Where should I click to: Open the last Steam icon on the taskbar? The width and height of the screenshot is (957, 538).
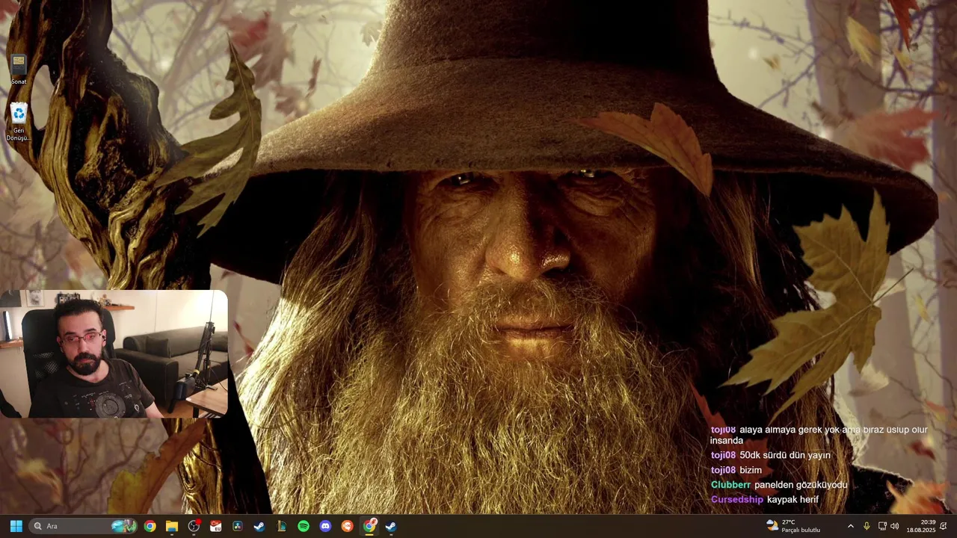click(x=391, y=526)
